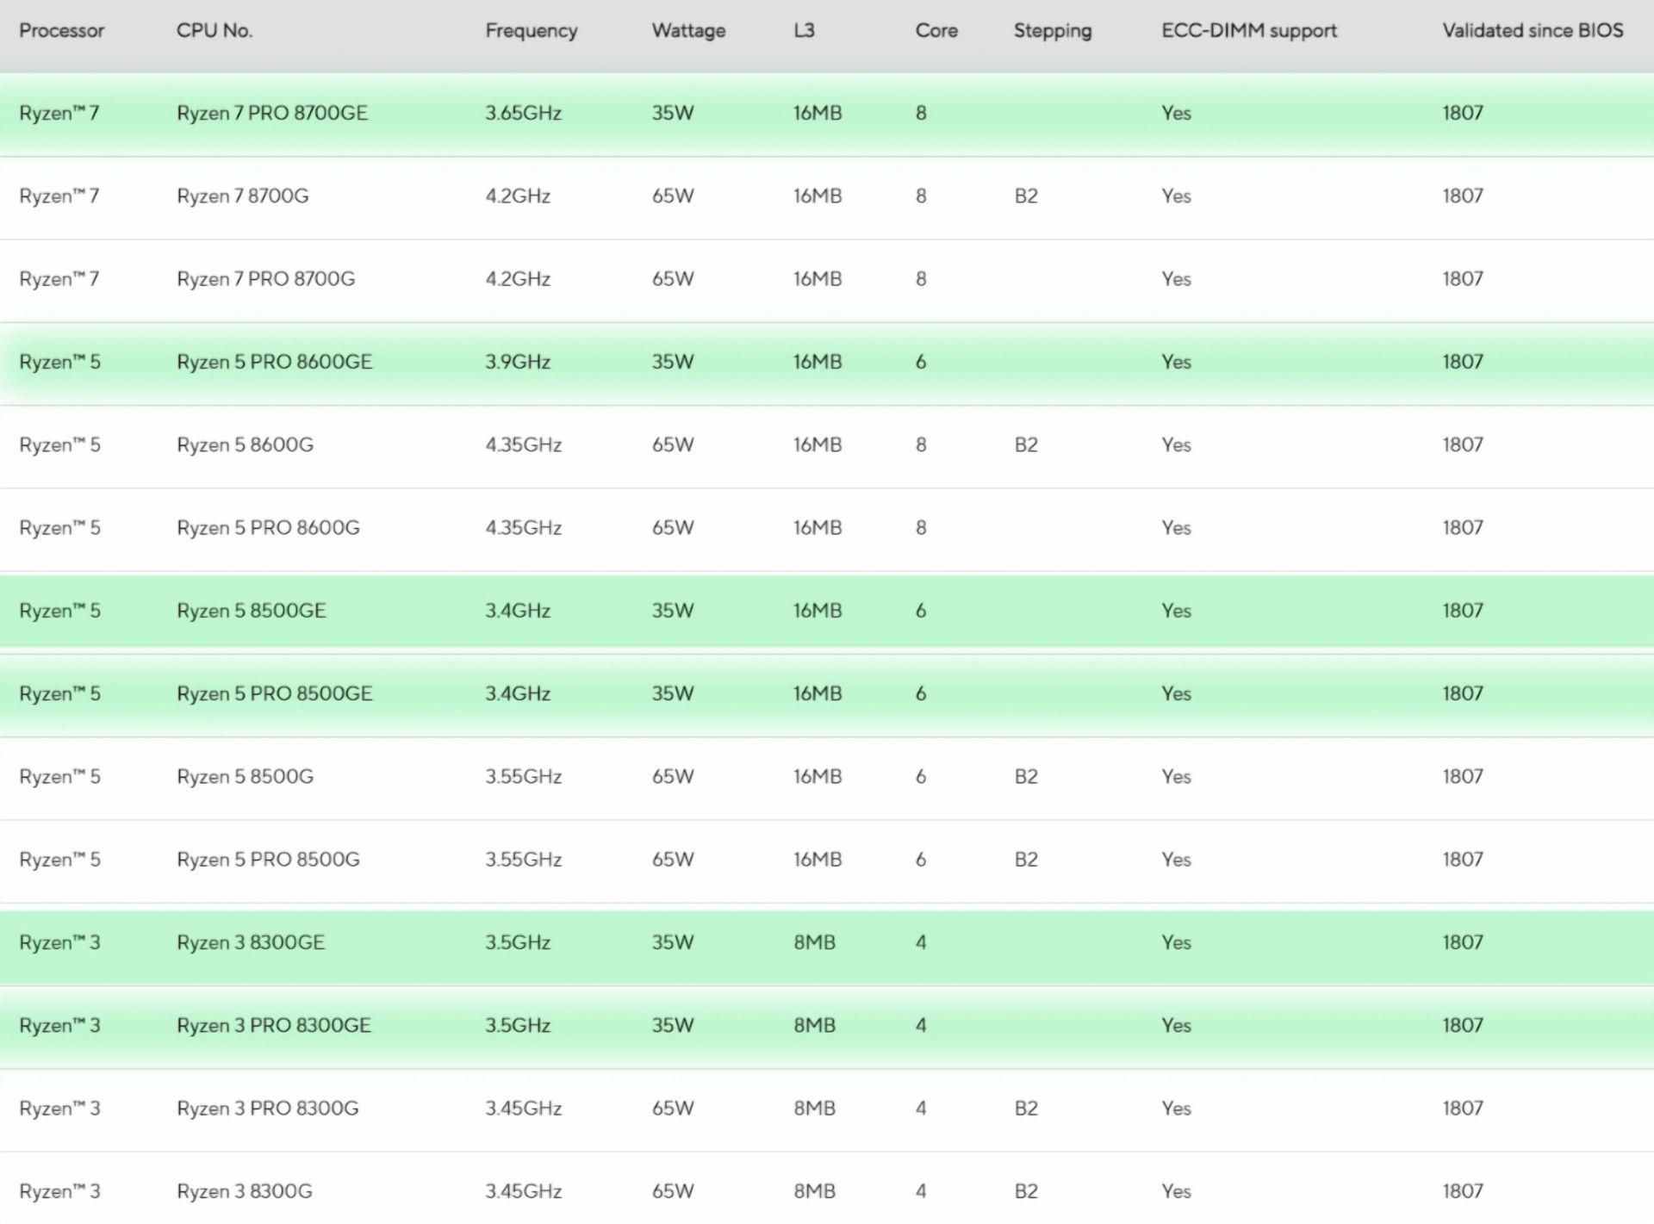The image size is (1654, 1224).
Task: Click the Processor column header
Action: tap(61, 31)
